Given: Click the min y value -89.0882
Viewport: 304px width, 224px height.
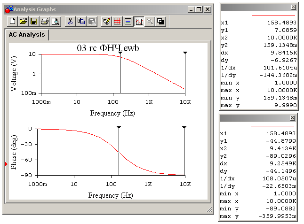Looking at the screenshot, I should pyautogui.click(x=281, y=209).
